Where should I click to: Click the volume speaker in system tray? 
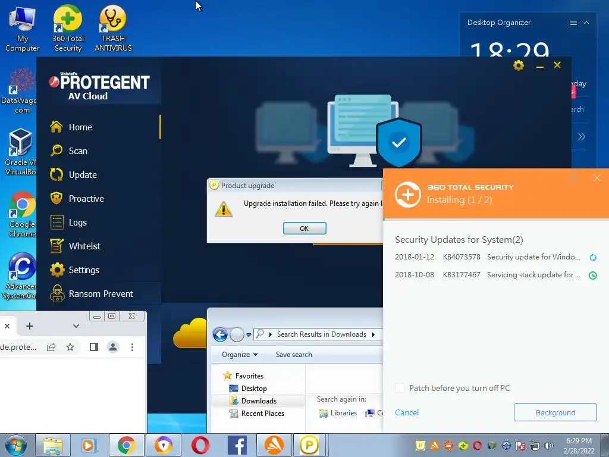548,446
